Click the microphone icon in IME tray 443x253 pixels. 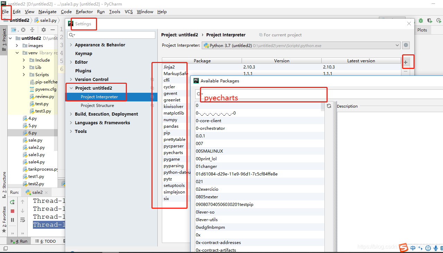(435, 248)
